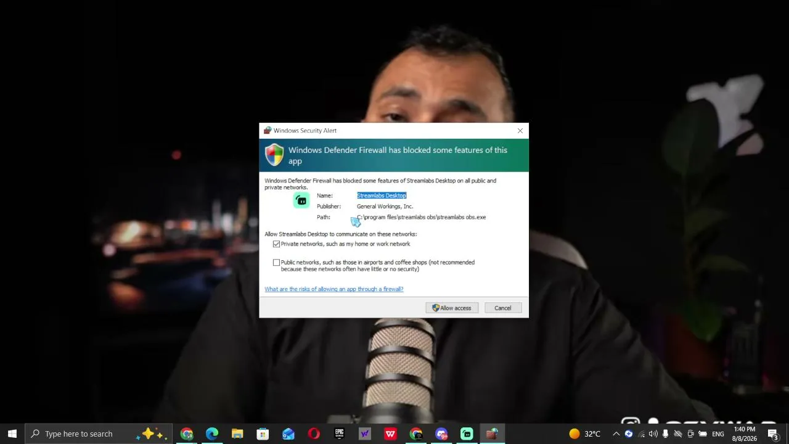Click the Windows Security Alert taskbar icon
Screen dimensions: 789x444
coord(492,434)
